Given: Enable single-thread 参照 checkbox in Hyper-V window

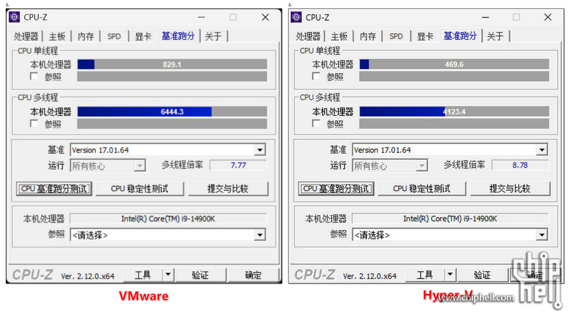Looking at the screenshot, I should point(316,76).
